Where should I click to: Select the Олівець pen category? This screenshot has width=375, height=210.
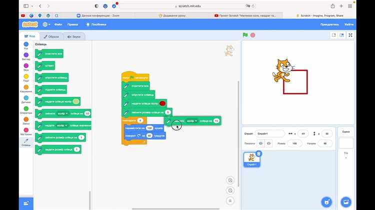(26, 143)
